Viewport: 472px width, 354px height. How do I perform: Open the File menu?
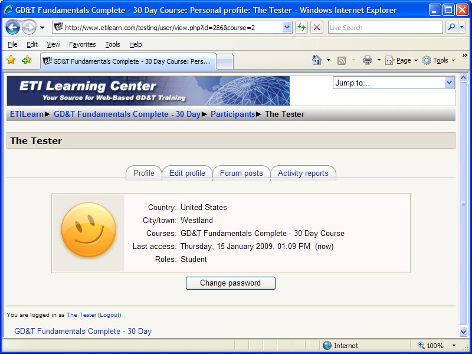pos(12,45)
